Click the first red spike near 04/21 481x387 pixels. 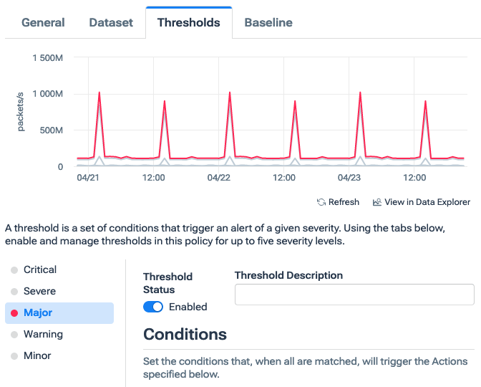99,93
